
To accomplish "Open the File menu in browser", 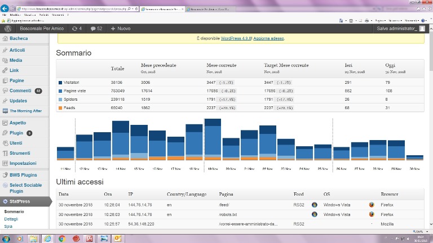I will coord(4,15).
